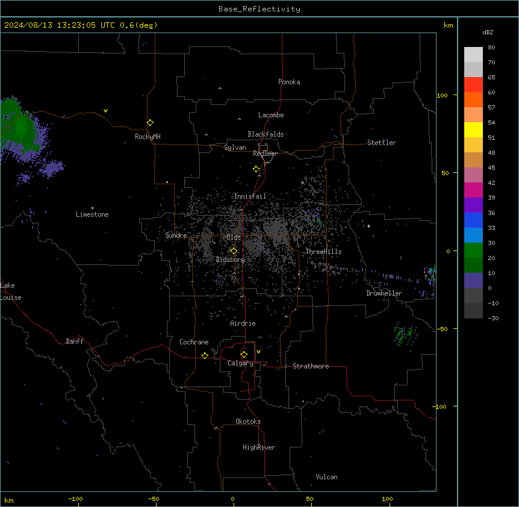Viewport: 519px width, 507px height.
Task: Click the Olds town label
Action: point(234,237)
